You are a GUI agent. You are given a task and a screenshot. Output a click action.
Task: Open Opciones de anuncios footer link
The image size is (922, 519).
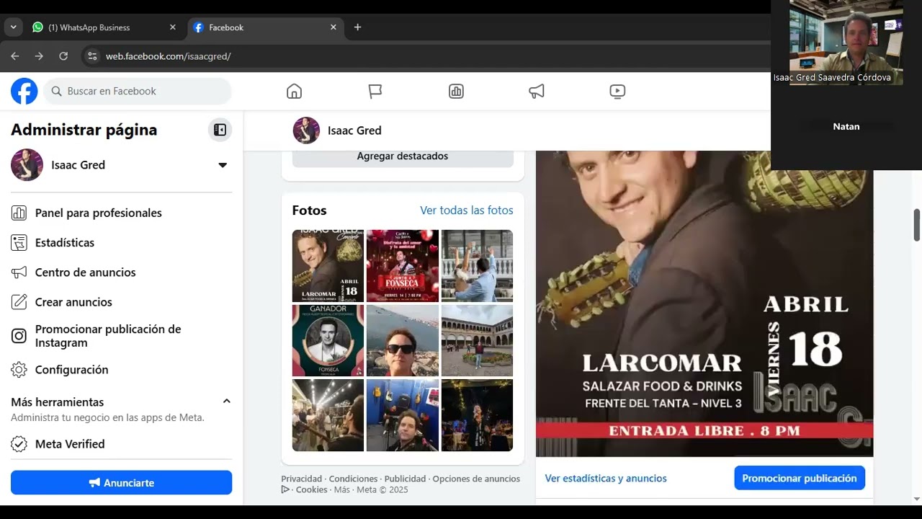coord(476,479)
